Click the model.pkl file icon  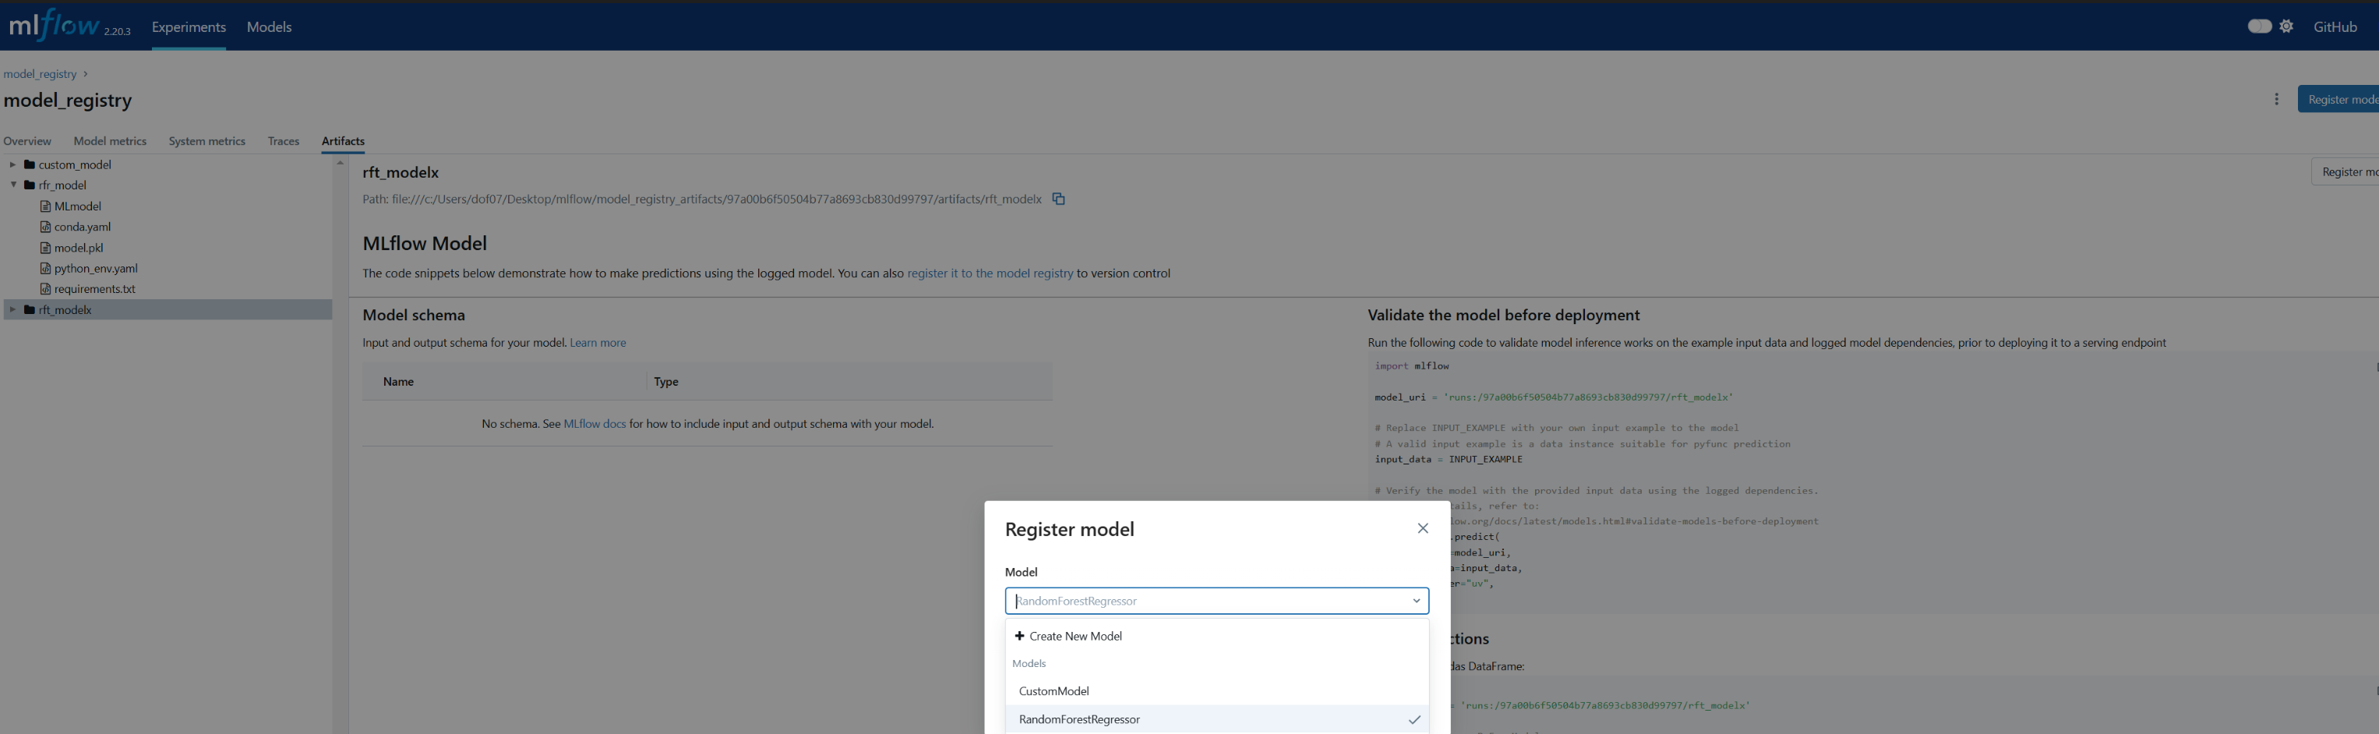pyautogui.click(x=45, y=248)
